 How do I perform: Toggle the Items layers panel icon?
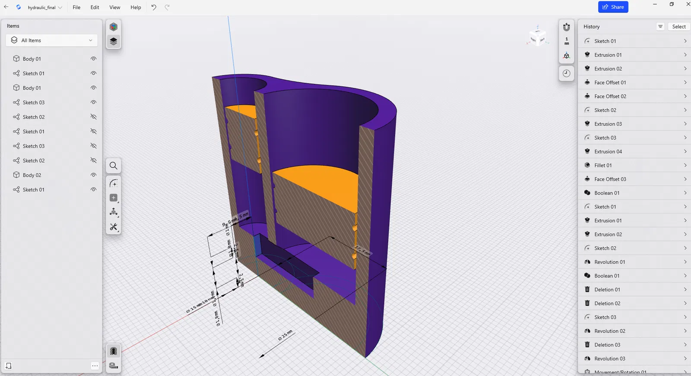[114, 41]
